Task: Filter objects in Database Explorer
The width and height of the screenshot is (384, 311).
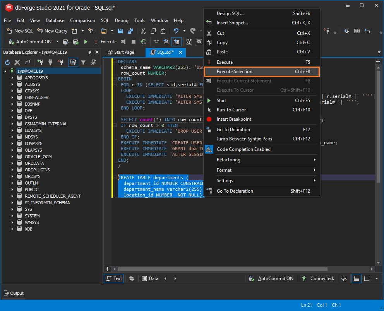Action: [84, 62]
